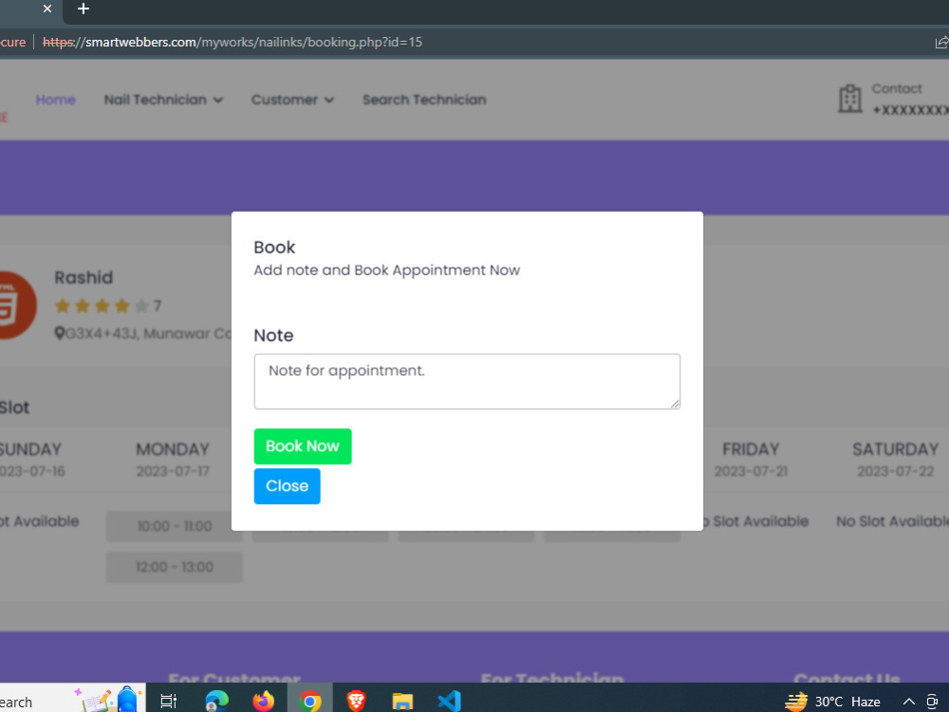The width and height of the screenshot is (949, 712).
Task: Open Visual Studio Code from the taskbar
Action: click(x=449, y=702)
